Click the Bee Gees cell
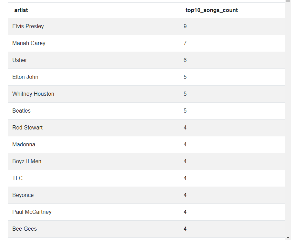This screenshot has height=240, width=303. [x=24, y=229]
